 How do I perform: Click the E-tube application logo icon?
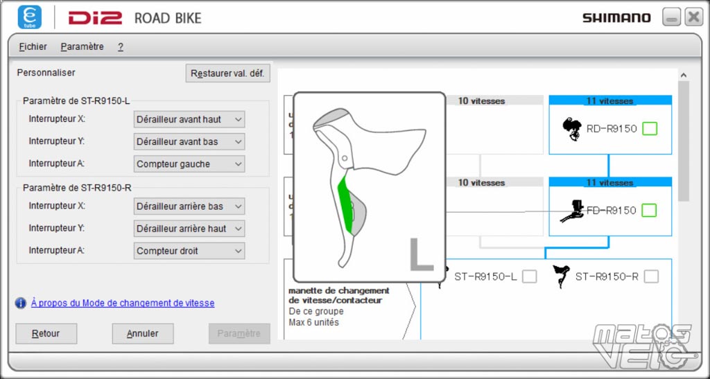click(x=29, y=17)
